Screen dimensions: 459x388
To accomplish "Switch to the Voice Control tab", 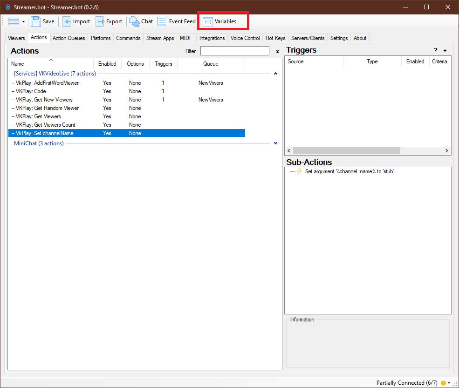I will pyautogui.click(x=245, y=38).
